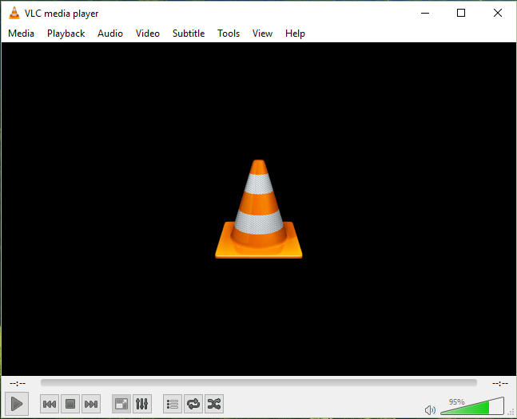Open the Media menu
517x419 pixels.
click(21, 34)
